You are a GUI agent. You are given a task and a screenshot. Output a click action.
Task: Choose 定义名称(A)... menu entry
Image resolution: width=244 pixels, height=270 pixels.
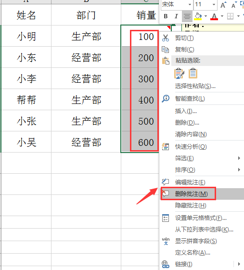(193, 253)
